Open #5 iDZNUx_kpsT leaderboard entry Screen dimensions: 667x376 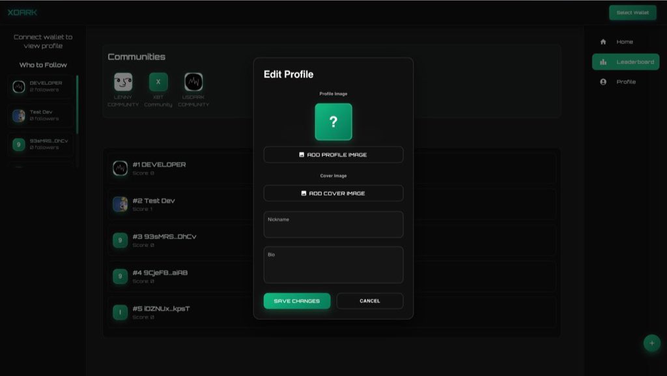[332, 313]
